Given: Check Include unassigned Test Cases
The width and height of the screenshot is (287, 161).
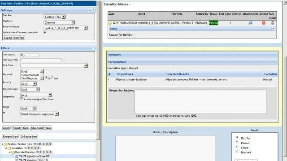Looking at the screenshot, I should [22, 98].
